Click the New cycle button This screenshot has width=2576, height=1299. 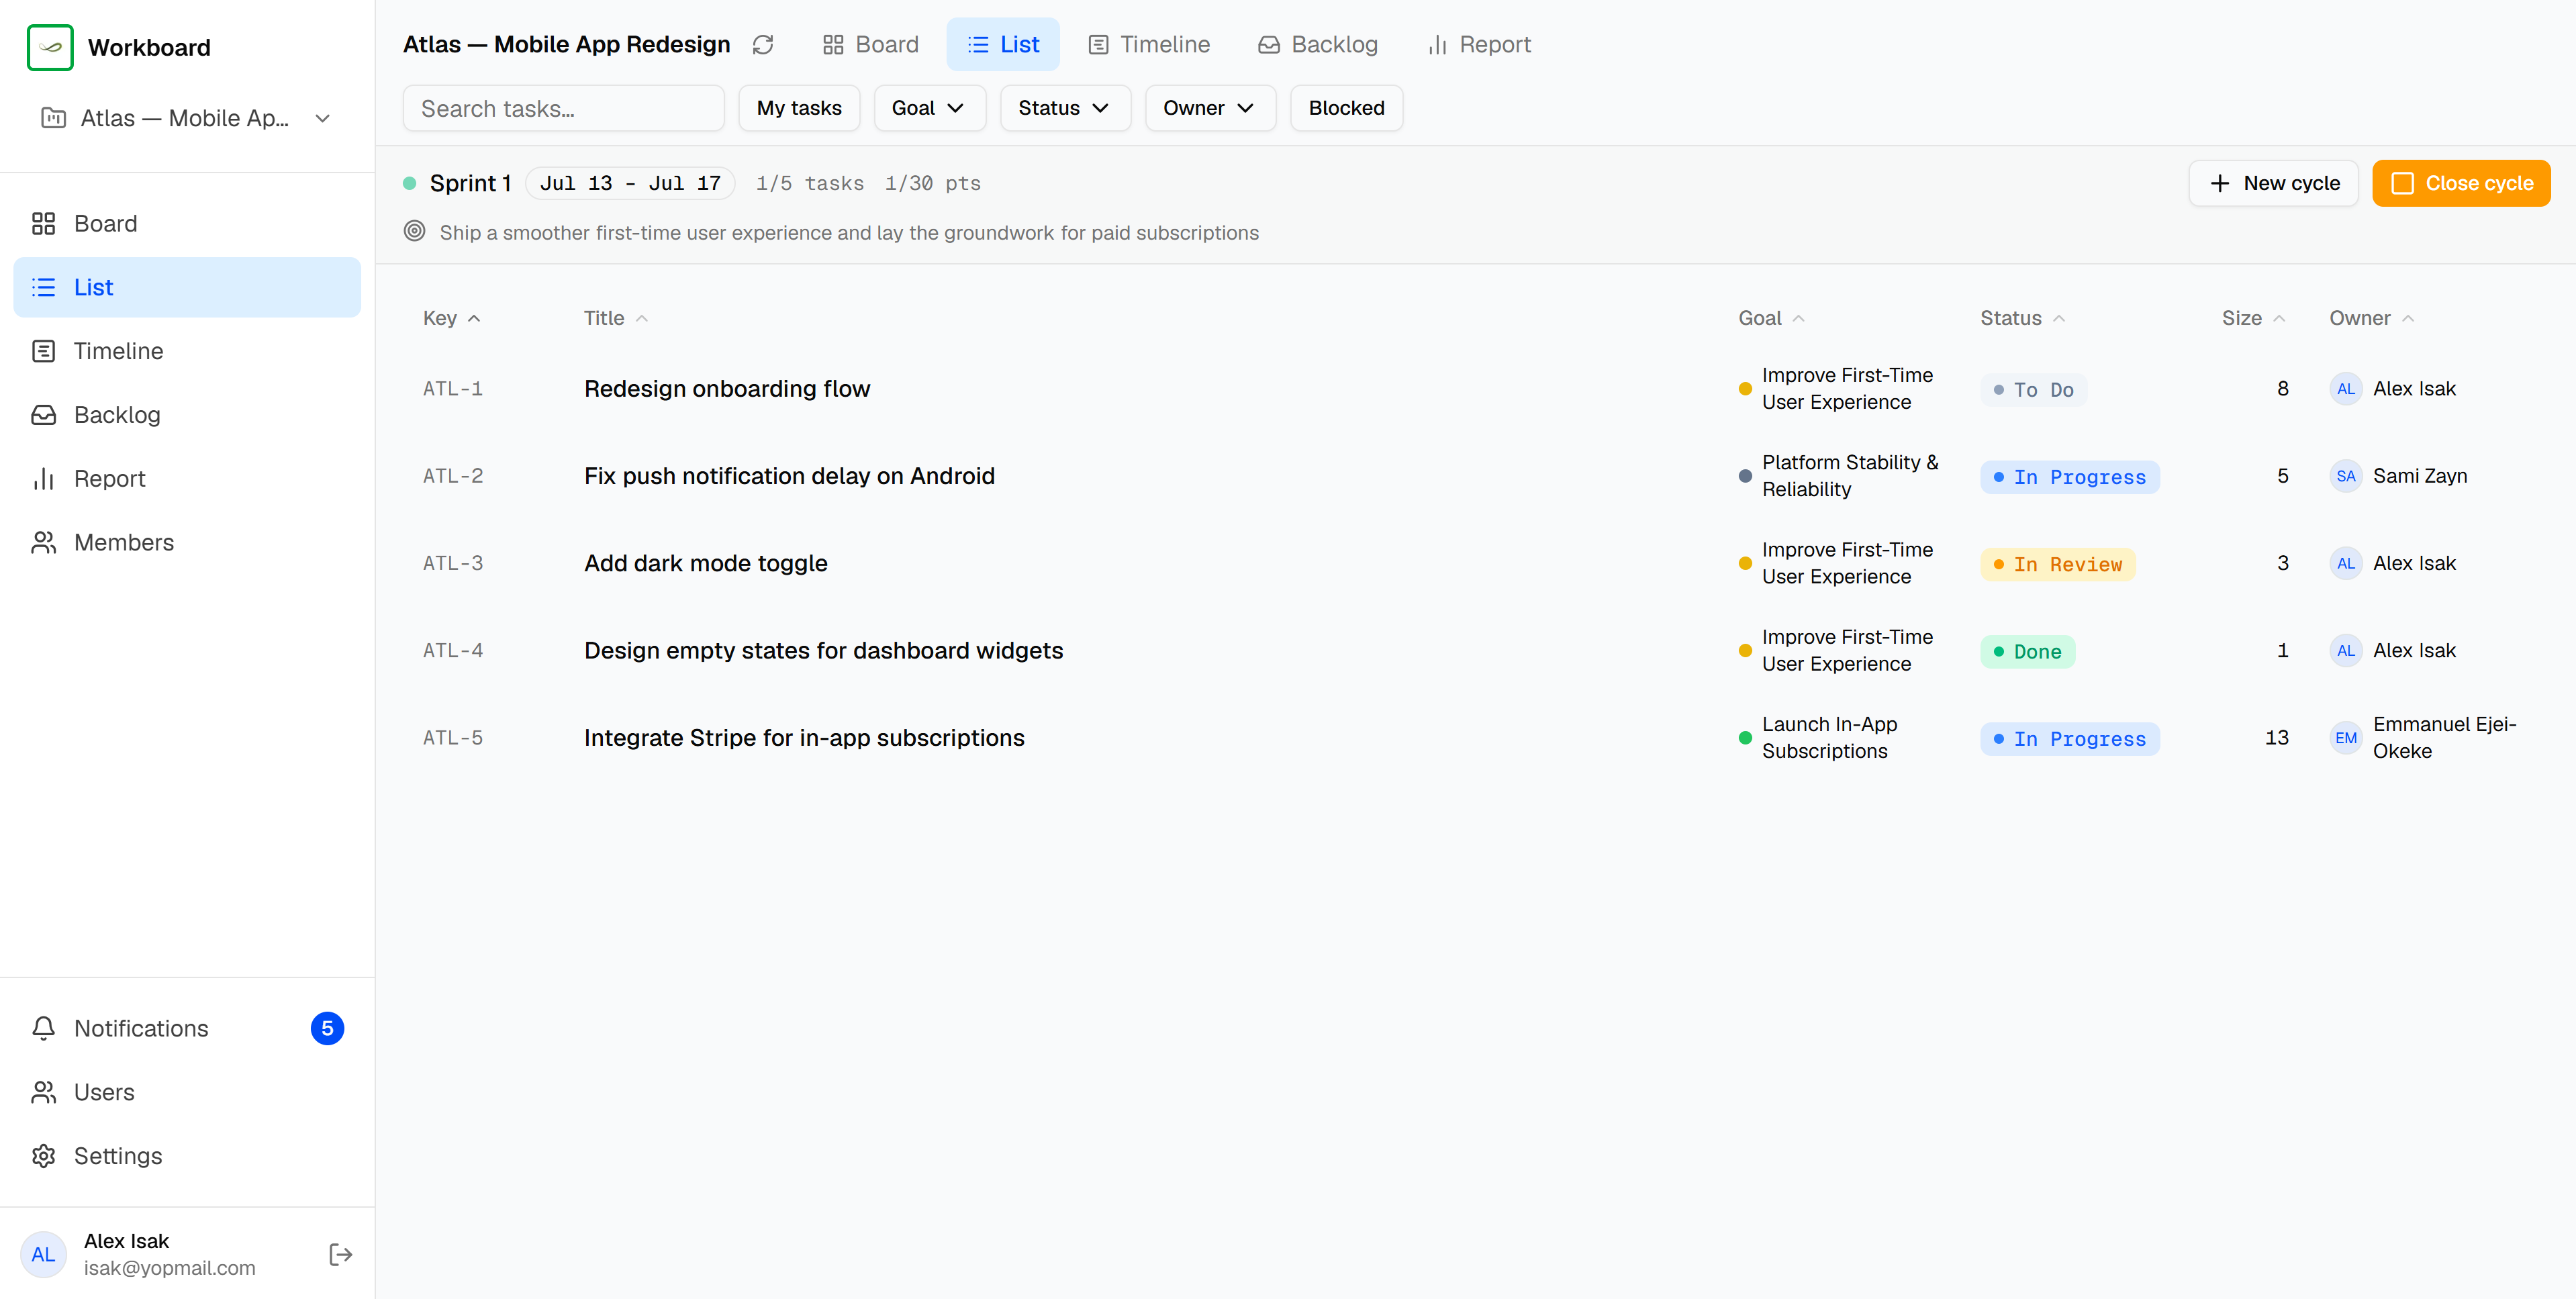coord(2273,183)
